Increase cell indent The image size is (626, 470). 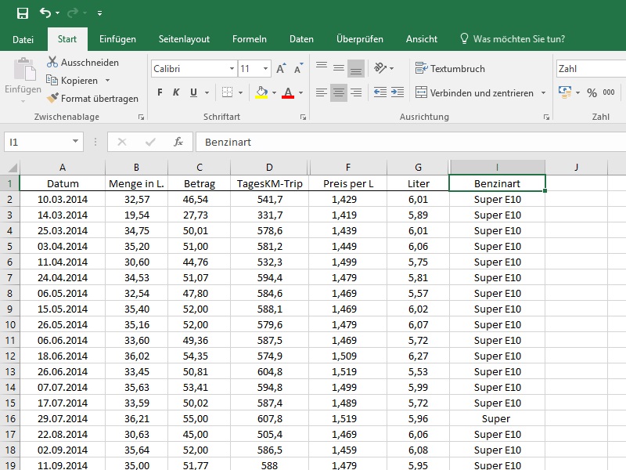click(x=398, y=92)
